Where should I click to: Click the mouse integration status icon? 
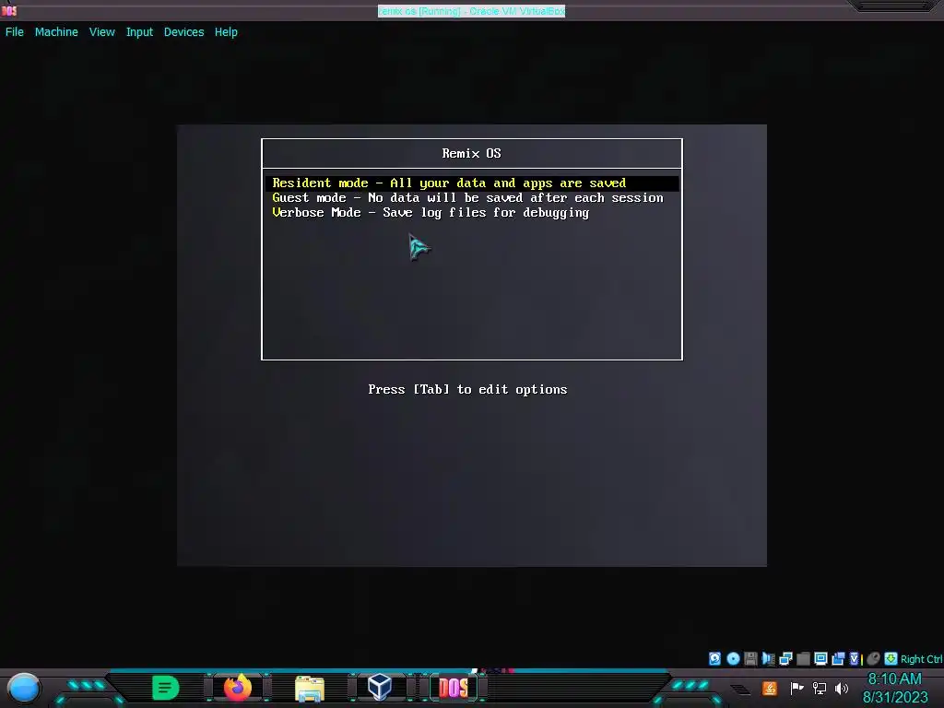pyautogui.click(x=874, y=658)
